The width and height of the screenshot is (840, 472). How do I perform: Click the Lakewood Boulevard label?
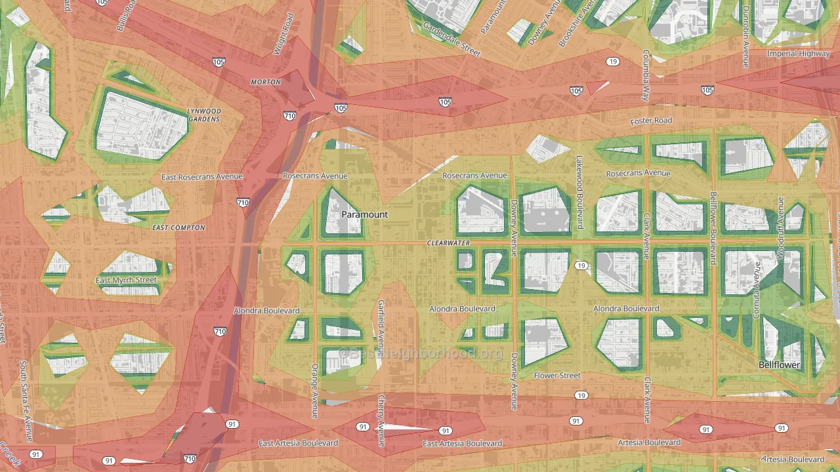(579, 192)
